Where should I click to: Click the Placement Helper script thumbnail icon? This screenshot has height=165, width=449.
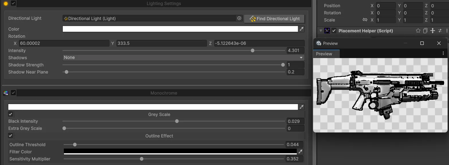(327, 31)
